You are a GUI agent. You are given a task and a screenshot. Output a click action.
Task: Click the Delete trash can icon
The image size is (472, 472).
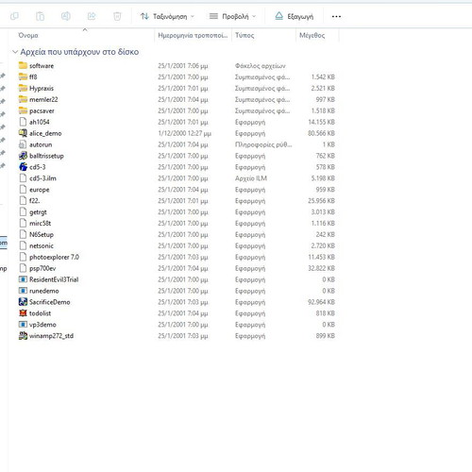tap(117, 16)
